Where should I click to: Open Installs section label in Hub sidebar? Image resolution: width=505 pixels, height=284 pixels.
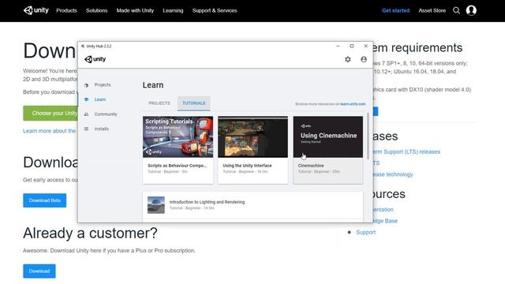[x=102, y=129]
